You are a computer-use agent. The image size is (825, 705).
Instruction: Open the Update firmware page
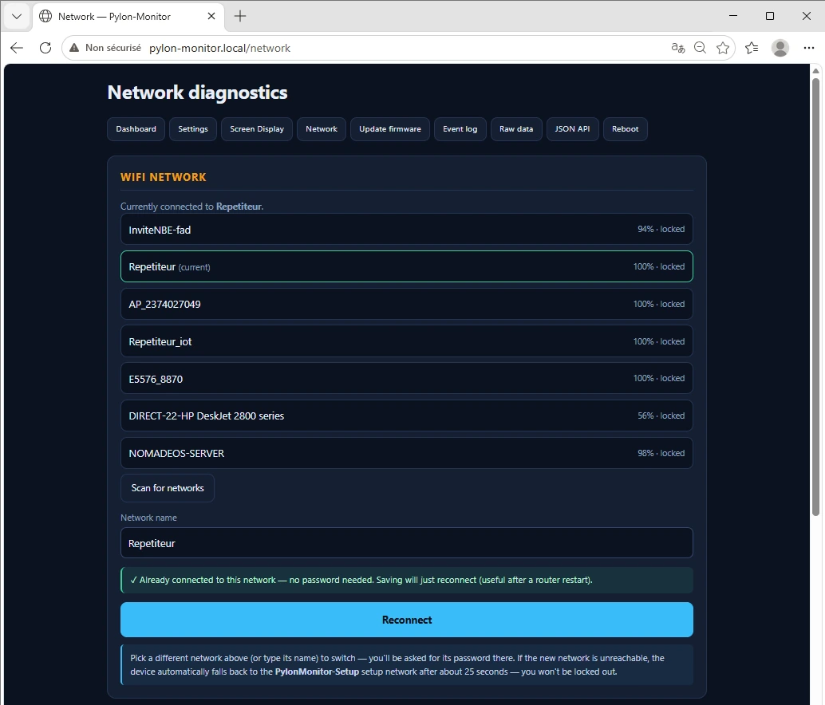pos(390,129)
